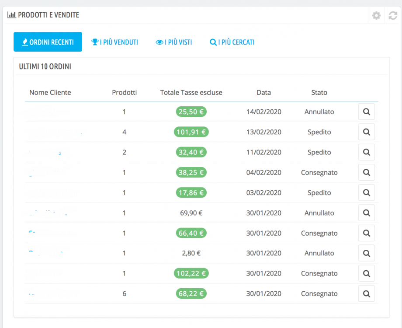
Task: View order details for 101,91 € order
Action: pyautogui.click(x=366, y=132)
